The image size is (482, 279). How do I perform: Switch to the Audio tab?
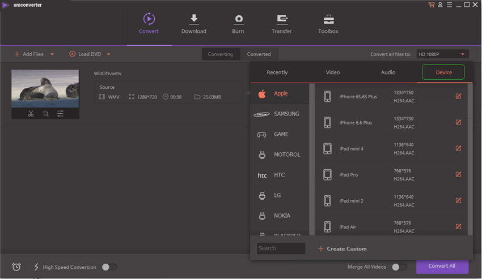tap(388, 72)
